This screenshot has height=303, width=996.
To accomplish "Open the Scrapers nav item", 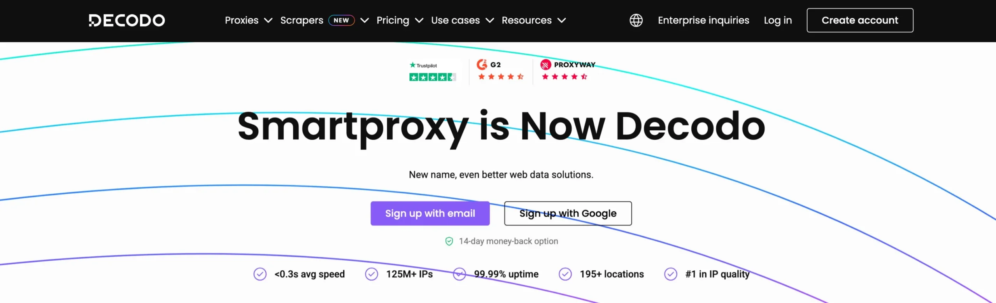I will click(302, 20).
